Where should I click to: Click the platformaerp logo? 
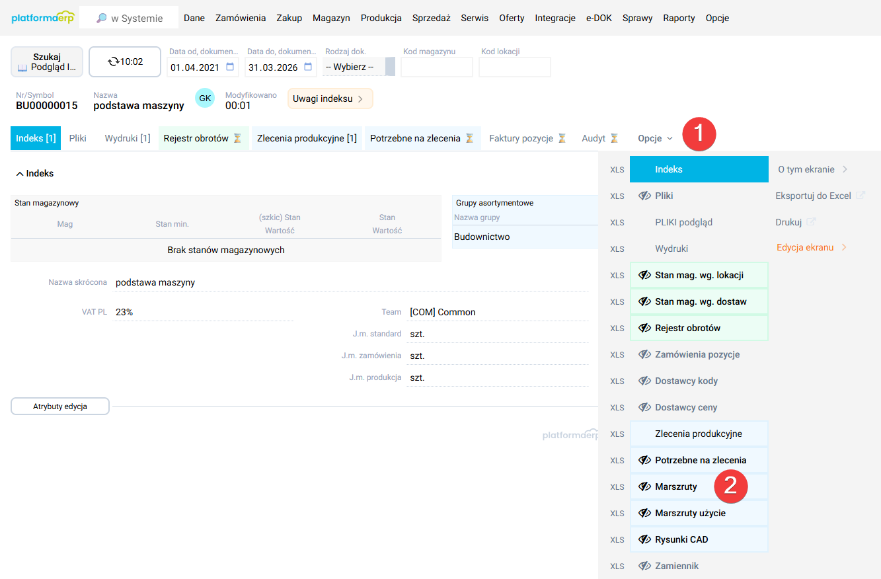(43, 18)
